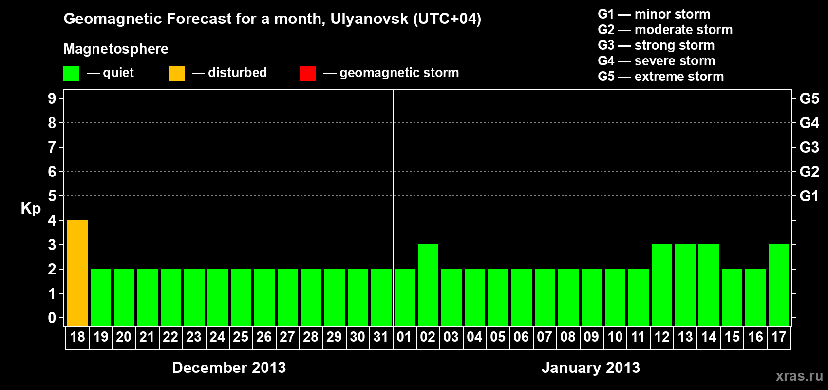Viewport: 828px width, 390px height.
Task: Click the '— disturbed' legend label
Action: (x=229, y=73)
